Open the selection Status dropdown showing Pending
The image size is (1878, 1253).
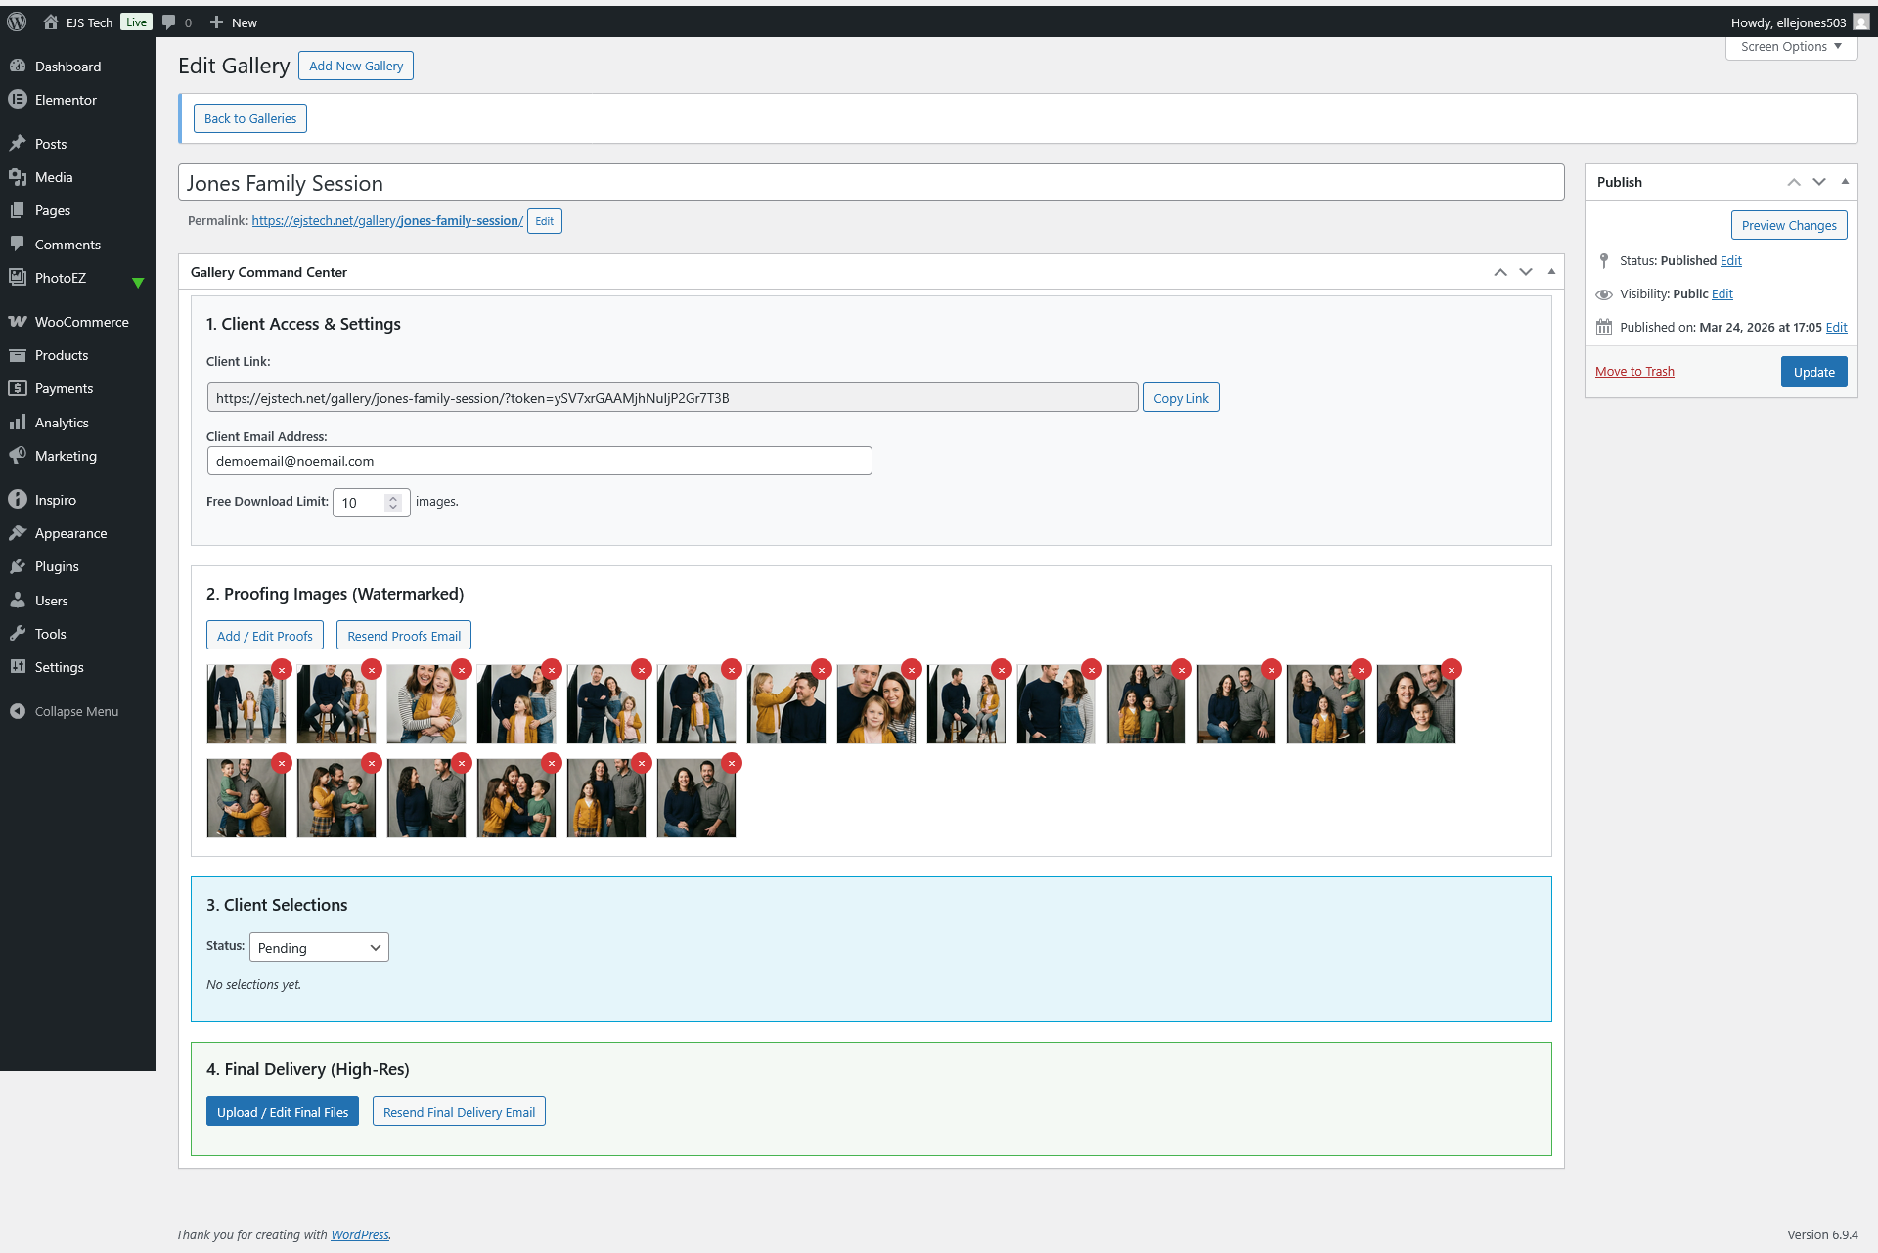click(319, 947)
